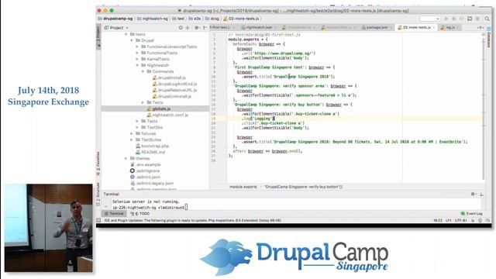Hide the Terminal panel with minimize icon
Image resolution: width=496 pixels, height=279 pixels.
click(x=481, y=195)
